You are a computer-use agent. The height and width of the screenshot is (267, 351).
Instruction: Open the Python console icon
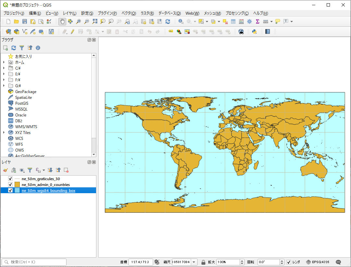[254, 32]
